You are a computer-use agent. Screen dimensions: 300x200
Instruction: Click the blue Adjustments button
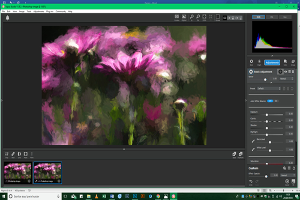click(x=272, y=62)
